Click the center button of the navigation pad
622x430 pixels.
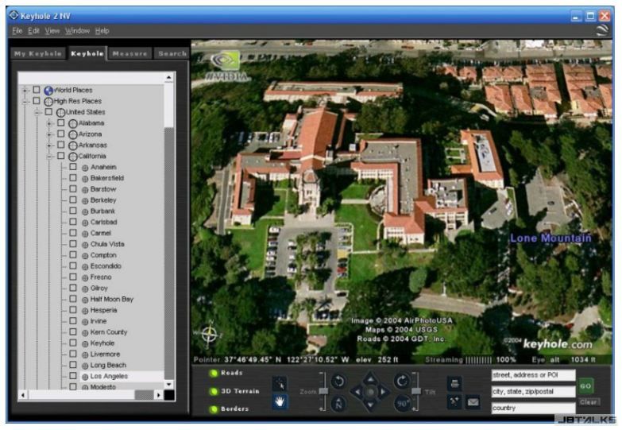370,393
